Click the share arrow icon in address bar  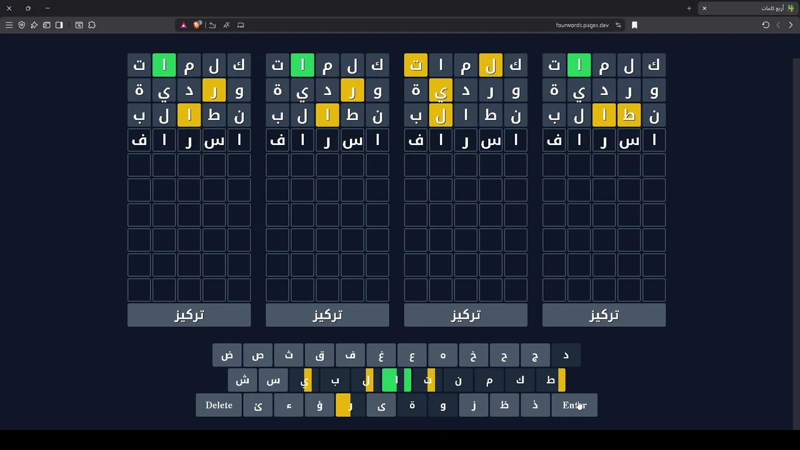click(x=212, y=25)
